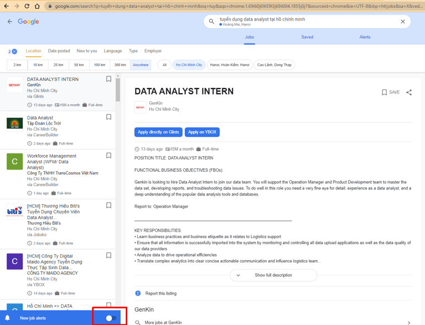Click the browser forward arrow

coord(17,6)
